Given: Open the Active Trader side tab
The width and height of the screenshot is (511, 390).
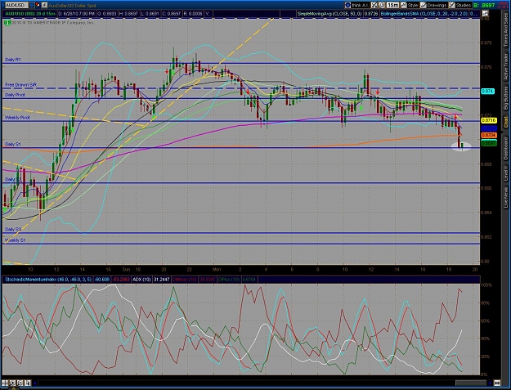Looking at the screenshot, I should (506, 67).
